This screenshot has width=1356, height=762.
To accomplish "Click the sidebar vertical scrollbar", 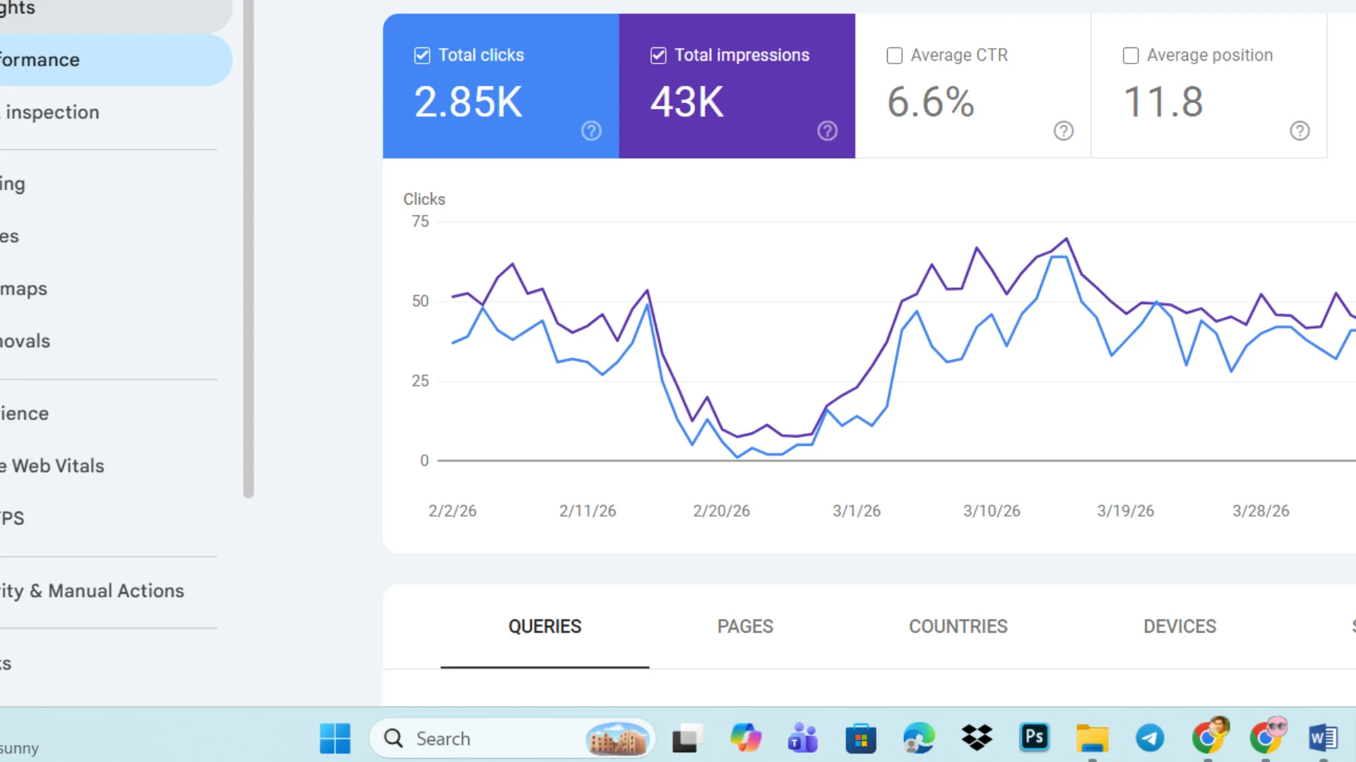I will point(248,248).
